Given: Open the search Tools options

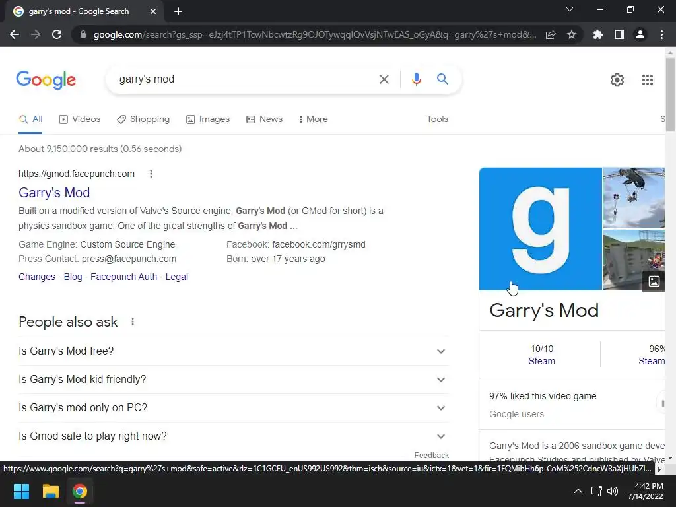Looking at the screenshot, I should click(437, 119).
